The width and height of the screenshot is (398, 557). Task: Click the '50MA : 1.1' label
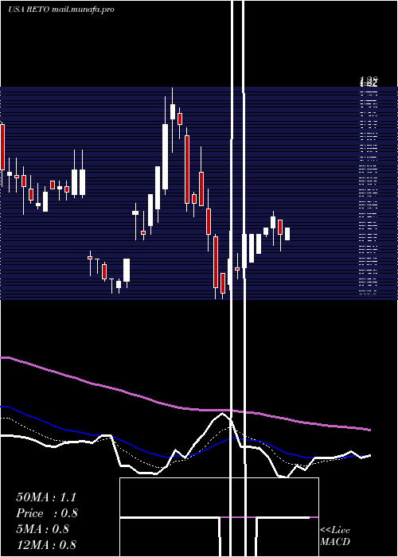pos(46,497)
